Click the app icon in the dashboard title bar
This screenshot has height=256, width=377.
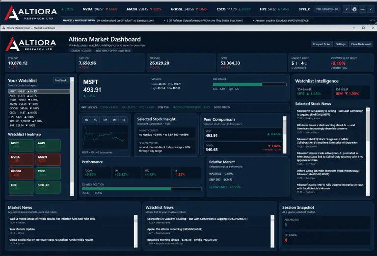pyautogui.click(x=3, y=28)
